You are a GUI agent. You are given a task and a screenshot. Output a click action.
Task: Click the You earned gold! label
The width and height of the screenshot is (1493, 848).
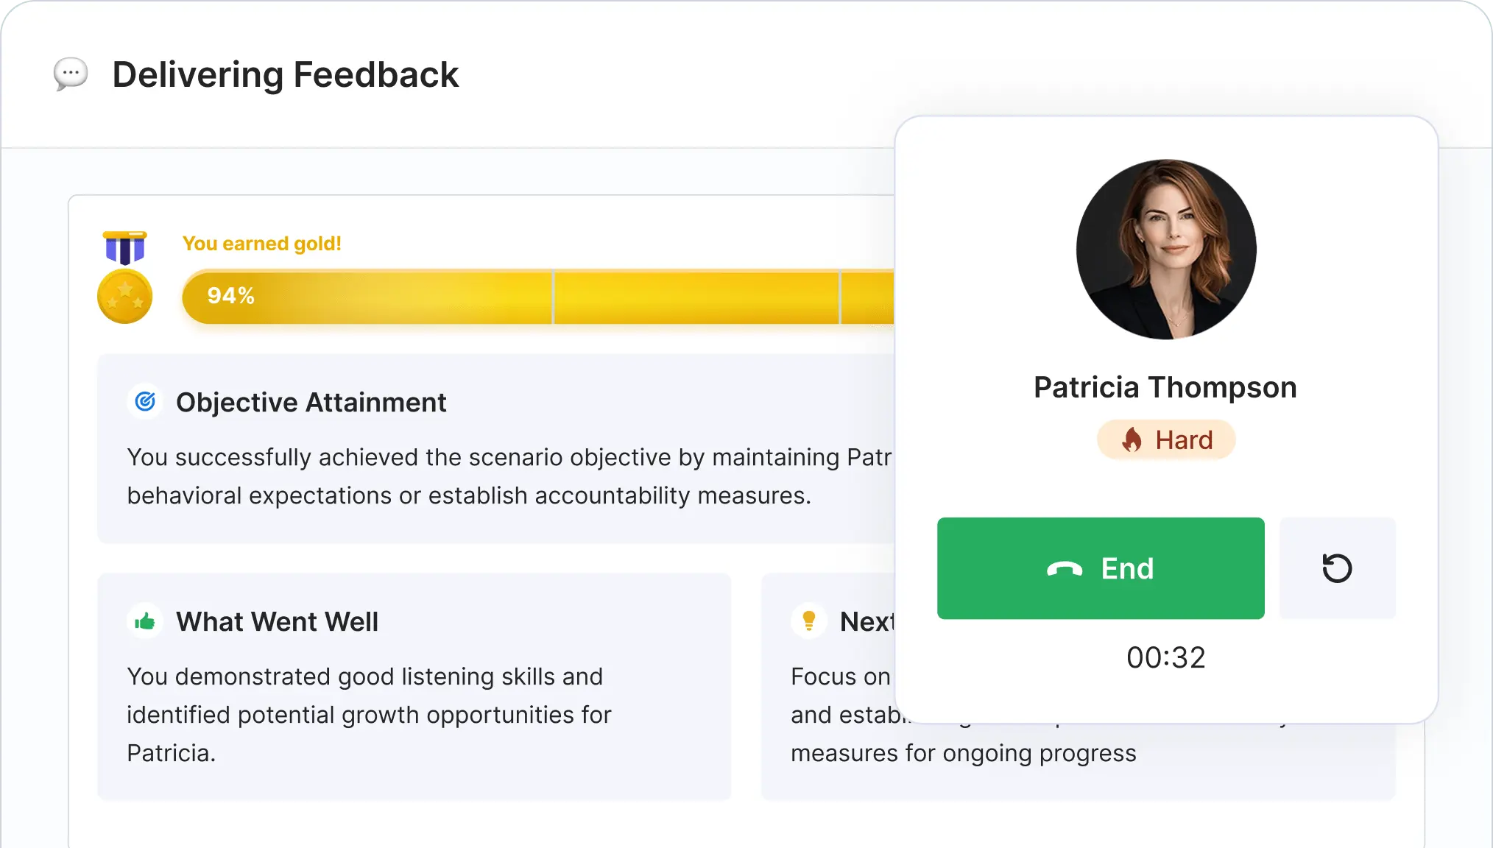[262, 244]
